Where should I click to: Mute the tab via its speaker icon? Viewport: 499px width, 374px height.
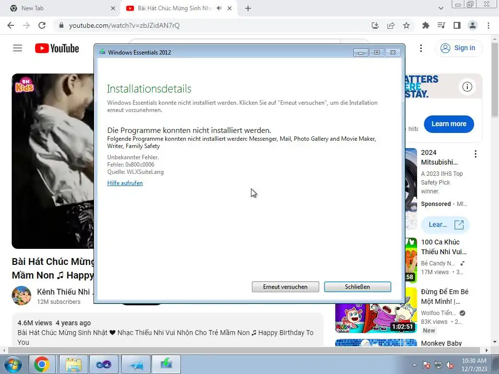219,8
